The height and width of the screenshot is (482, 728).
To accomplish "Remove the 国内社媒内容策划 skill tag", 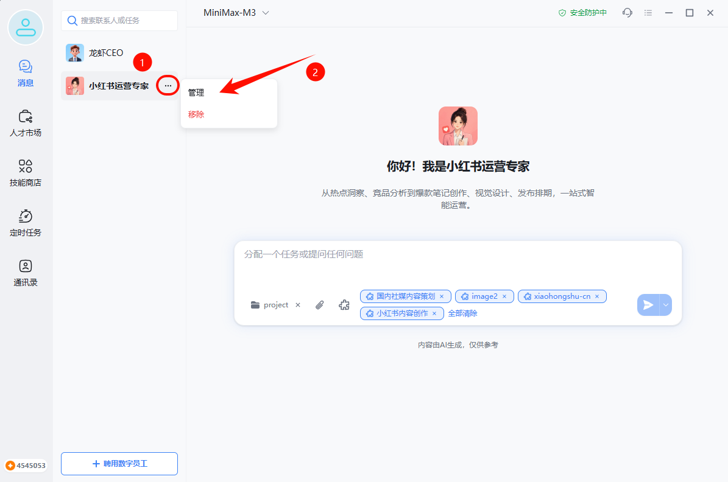I will [x=442, y=296].
